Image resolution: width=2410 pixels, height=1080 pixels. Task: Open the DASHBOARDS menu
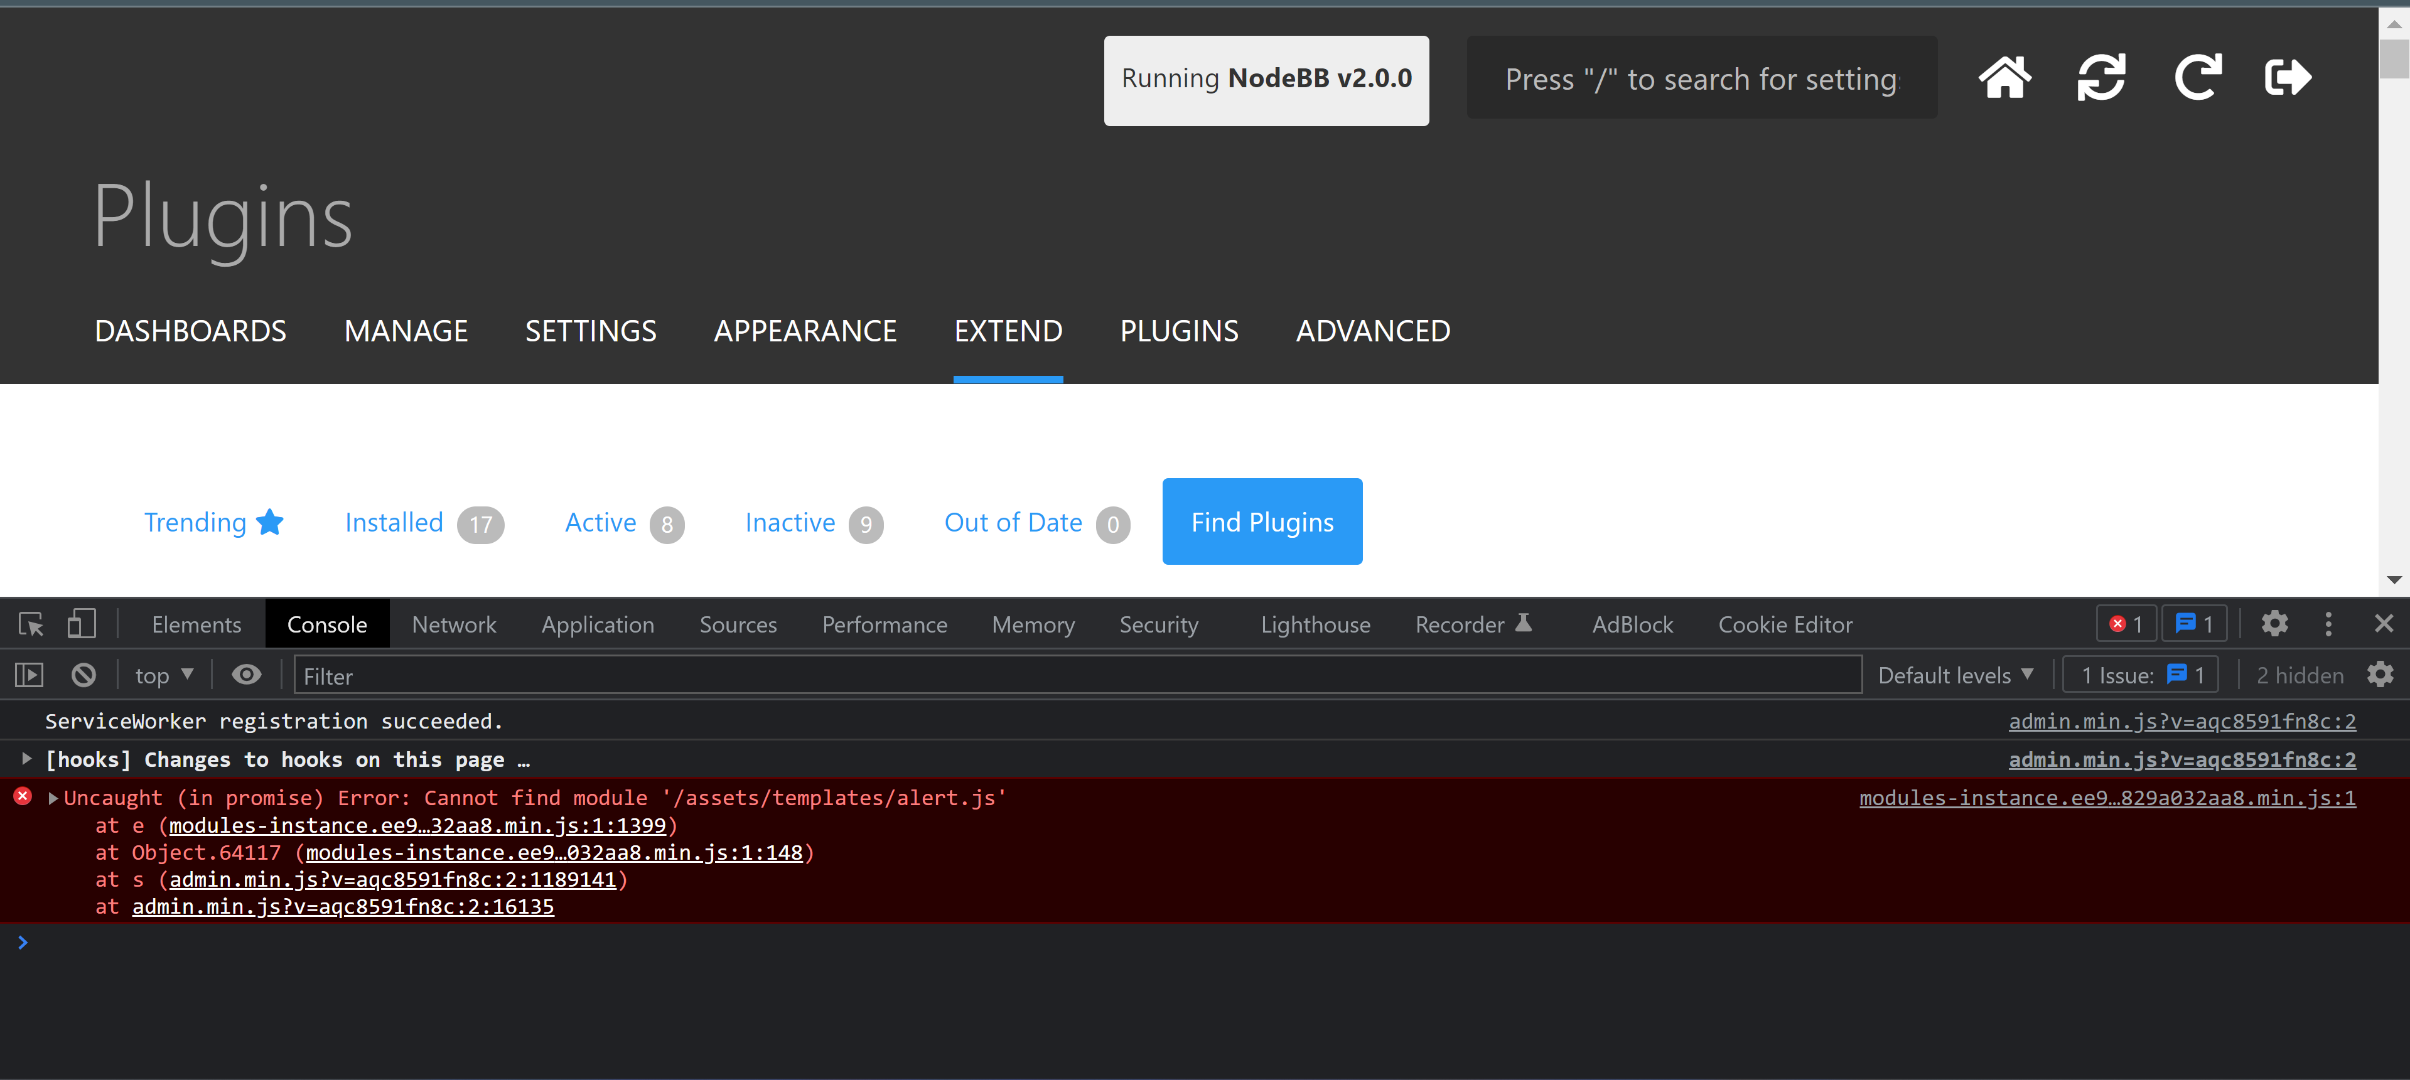[191, 331]
